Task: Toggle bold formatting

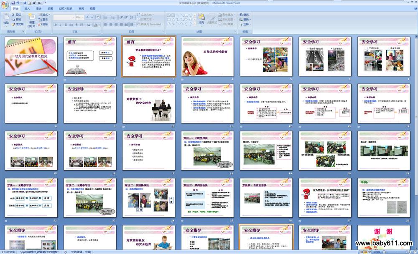Action: click(x=56, y=25)
